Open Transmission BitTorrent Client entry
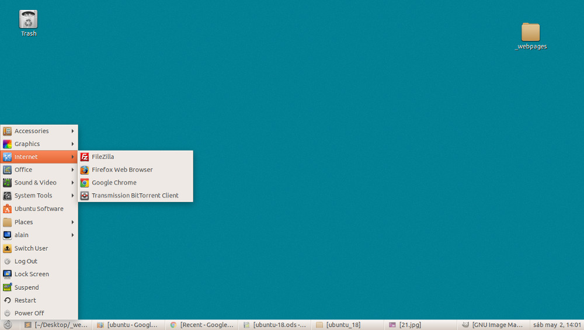 tap(135, 196)
